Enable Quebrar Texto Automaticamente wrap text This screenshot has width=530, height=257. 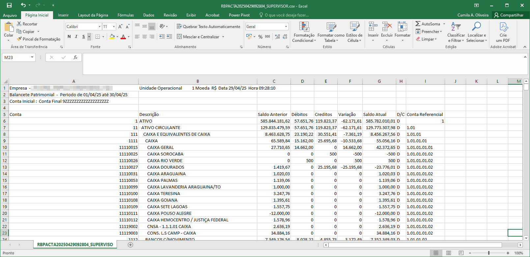click(209, 27)
